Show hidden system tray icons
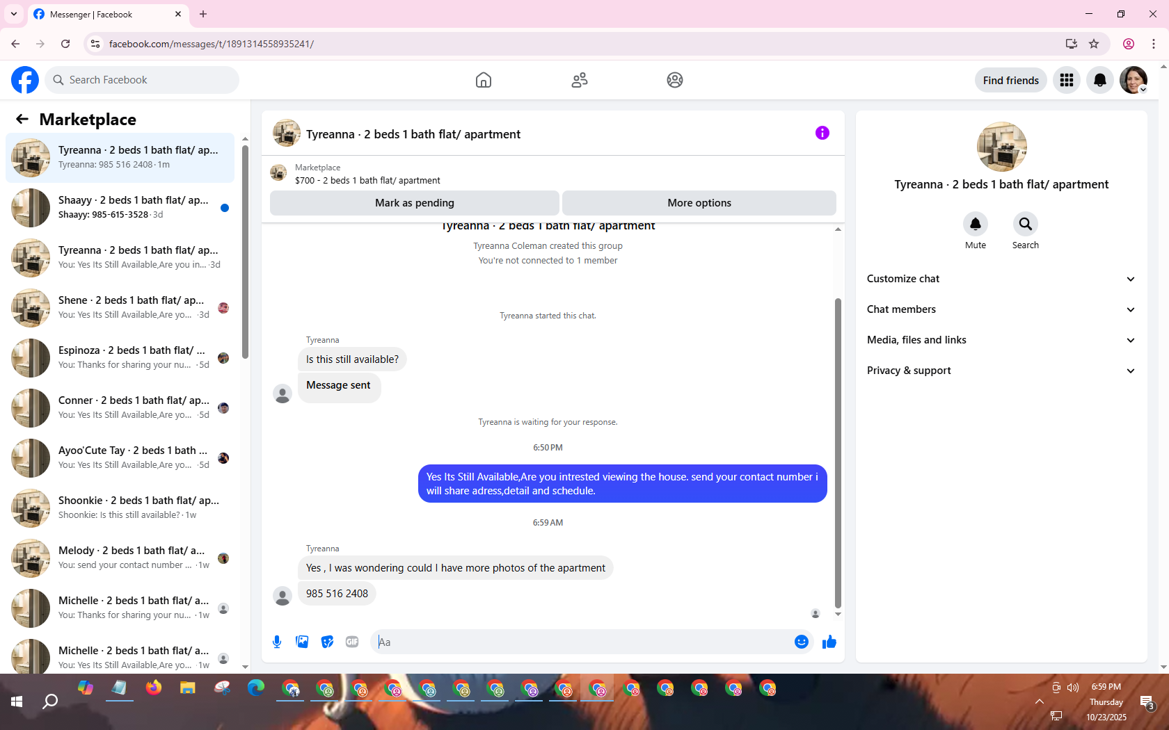The height and width of the screenshot is (730, 1169). pyautogui.click(x=1039, y=701)
